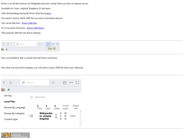Image resolution: width=184 pixels, height=138 pixels.
Task: Click the text 'Then load the ZIM file into Kiwix desktop'
Action: point(21,33)
